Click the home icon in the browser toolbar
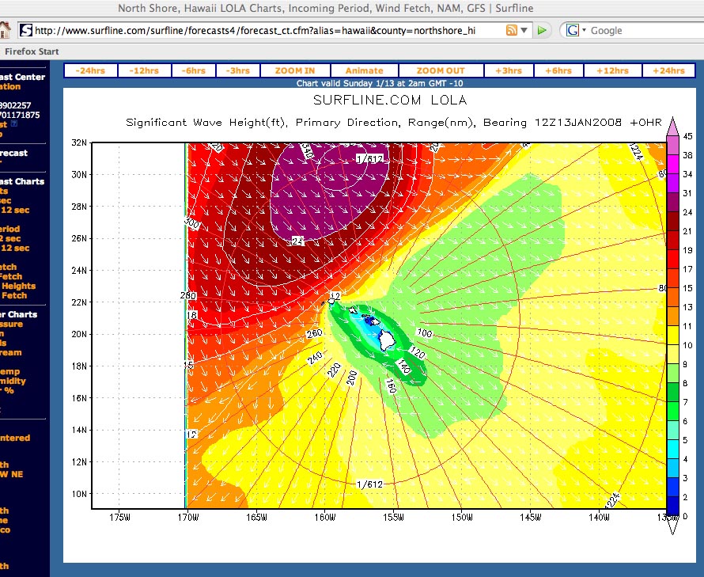The height and width of the screenshot is (577, 704). [x=5, y=30]
